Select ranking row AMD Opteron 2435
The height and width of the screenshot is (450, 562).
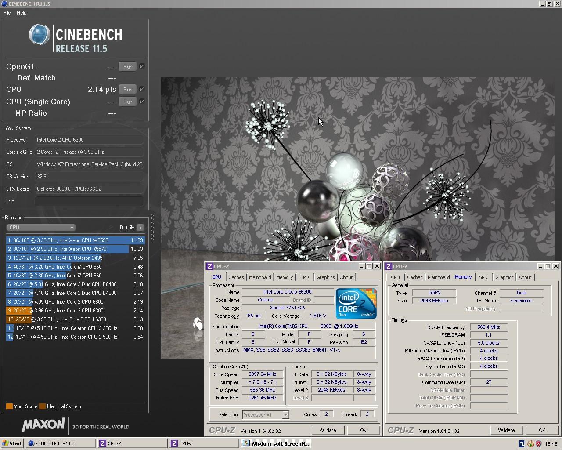[75, 258]
